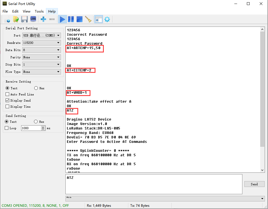Open the Port COM3 dropdown
268x209 pixels.
pos(41,35)
